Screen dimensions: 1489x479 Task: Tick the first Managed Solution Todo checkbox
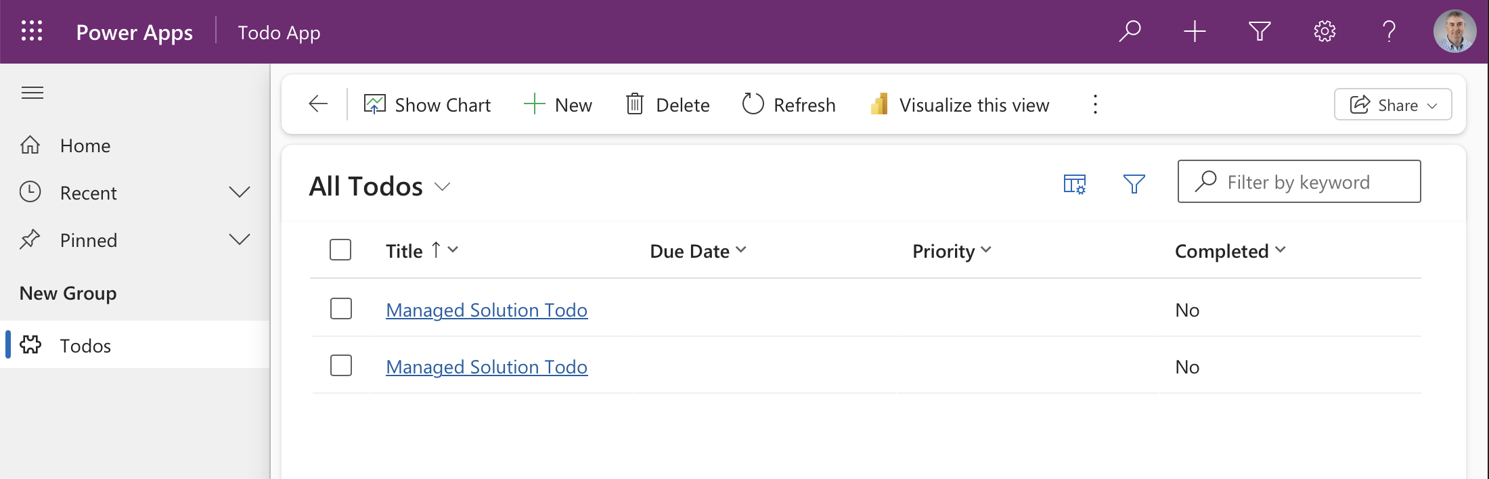pos(341,309)
